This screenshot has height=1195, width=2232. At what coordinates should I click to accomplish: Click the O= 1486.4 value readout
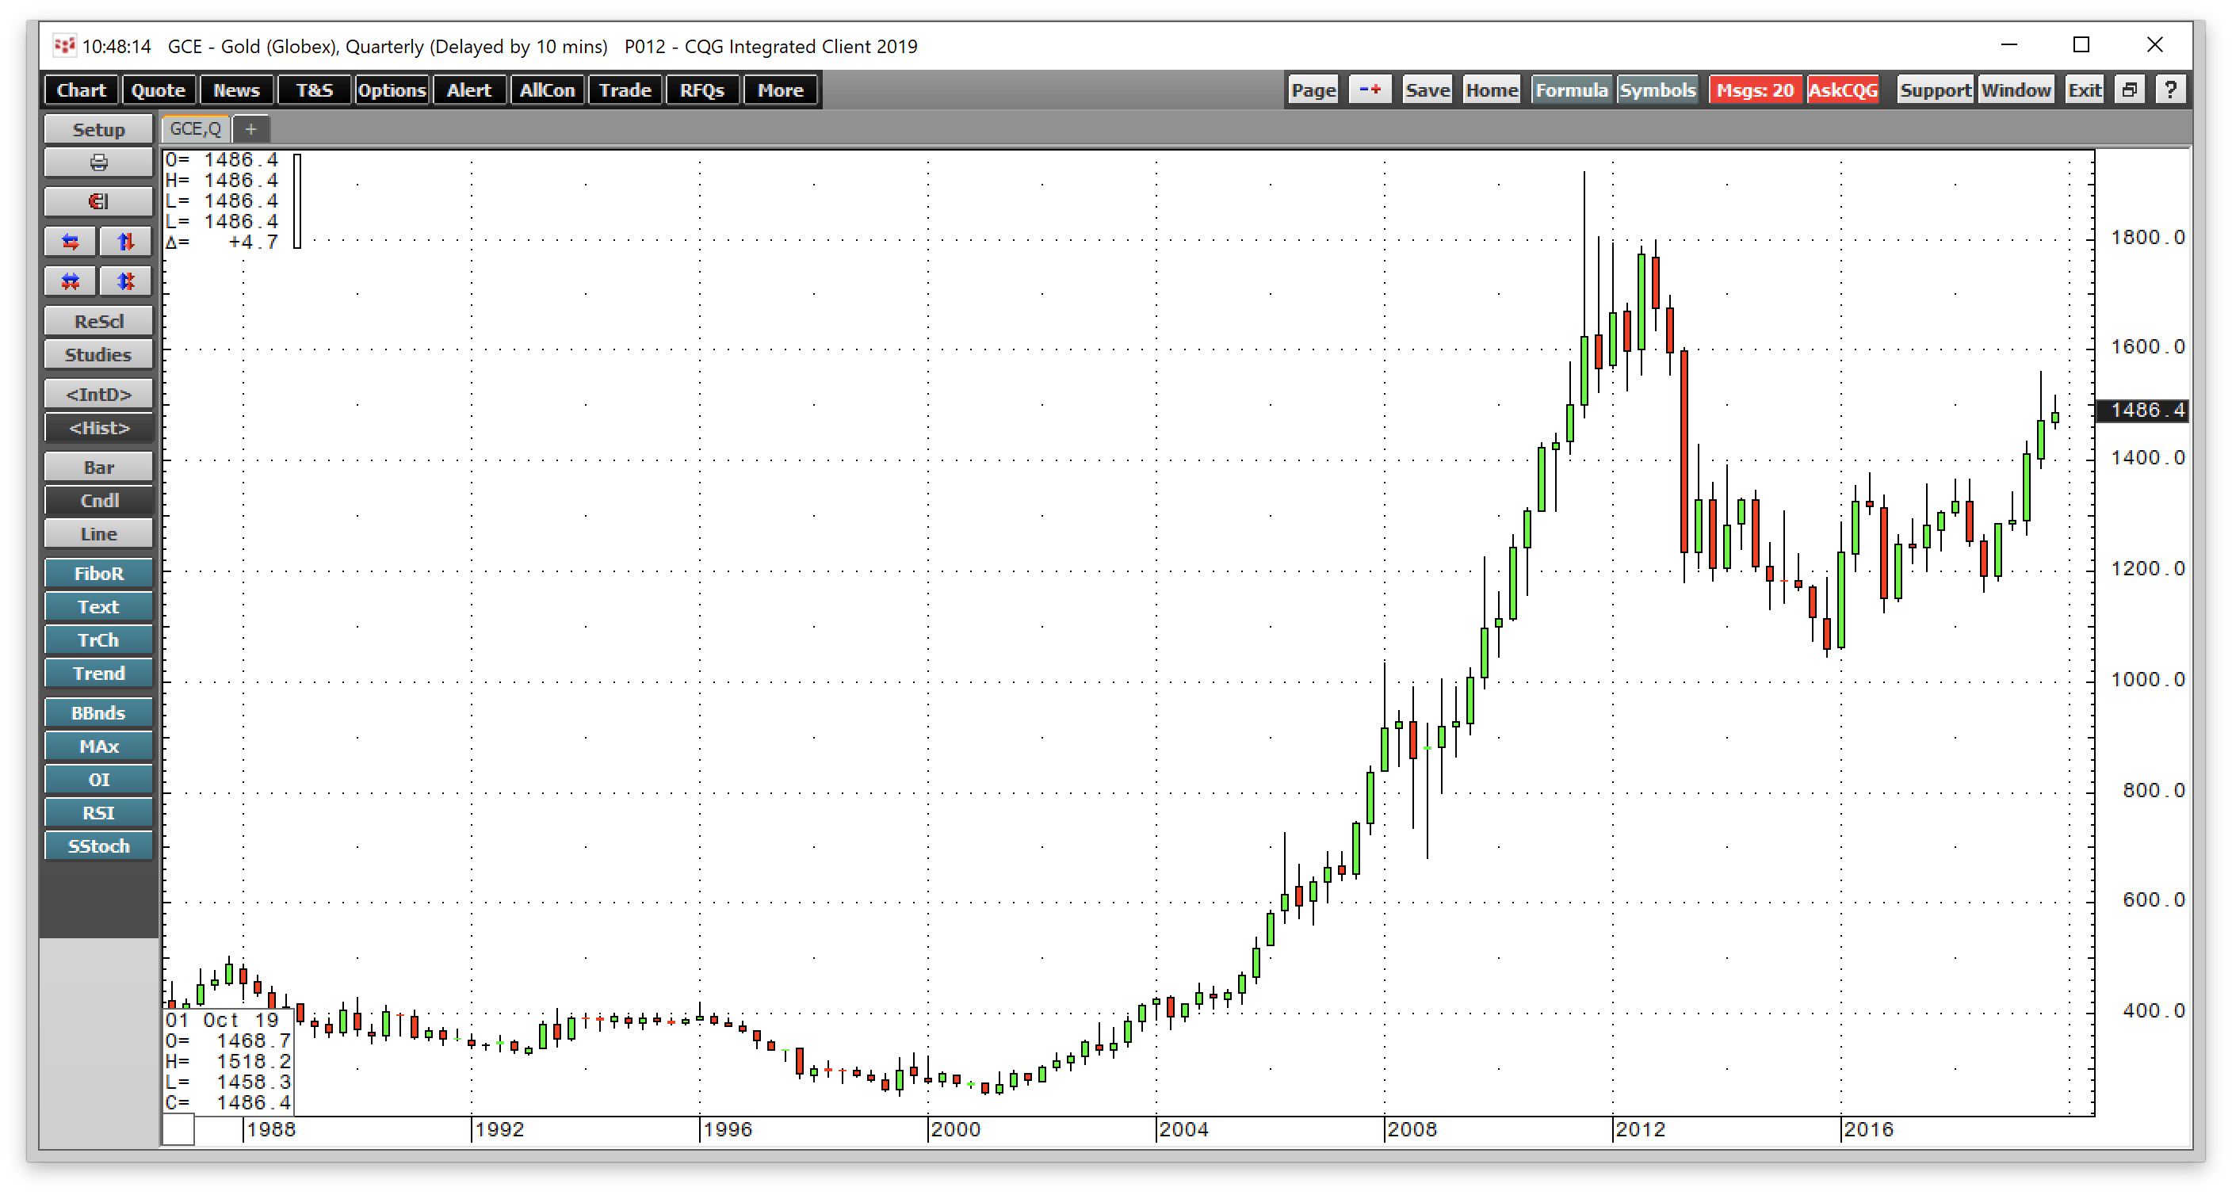coord(222,159)
